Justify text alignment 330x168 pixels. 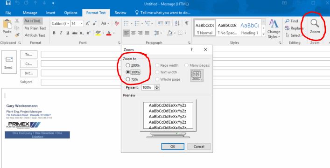147,33
